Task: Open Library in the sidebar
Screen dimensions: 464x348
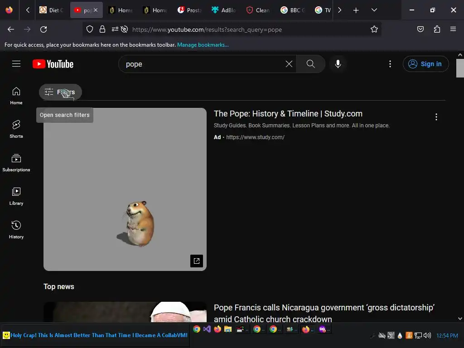Action: coord(16,196)
